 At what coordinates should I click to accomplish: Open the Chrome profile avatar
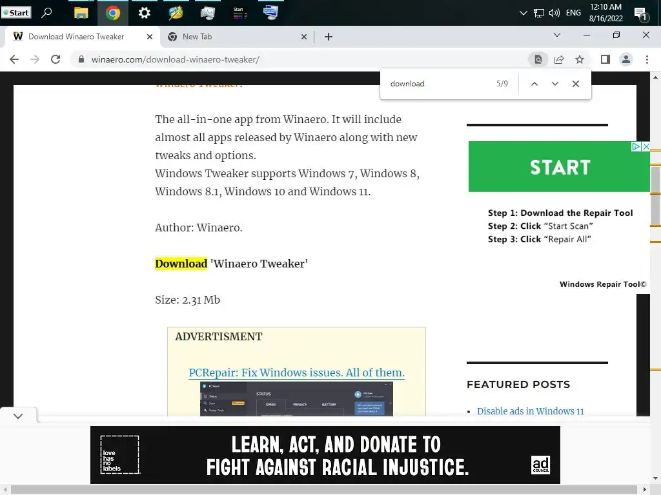click(x=626, y=60)
